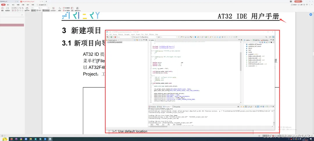This screenshot has width=314, height=141.
Task: Click the green Run button in AT32 IDE
Action: coord(111,37)
